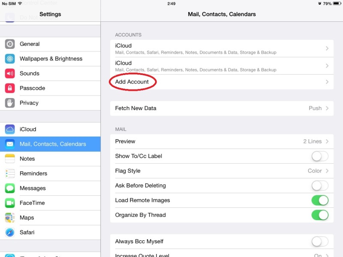Tap the chevron beside Push
The height and width of the screenshot is (257, 343).
[327, 108]
